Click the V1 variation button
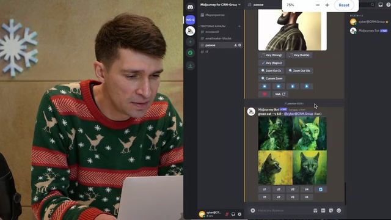 (265, 197)
